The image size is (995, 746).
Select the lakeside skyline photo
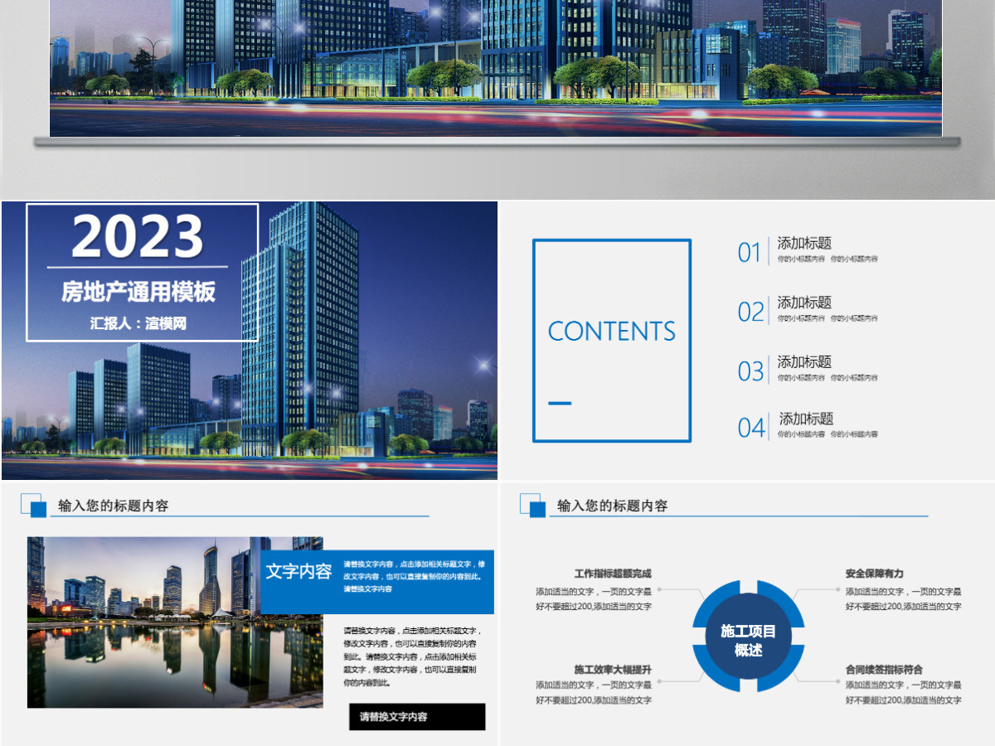175,622
